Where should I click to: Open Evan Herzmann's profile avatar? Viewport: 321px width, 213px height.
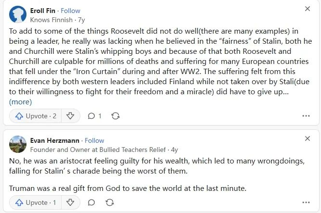(18, 144)
